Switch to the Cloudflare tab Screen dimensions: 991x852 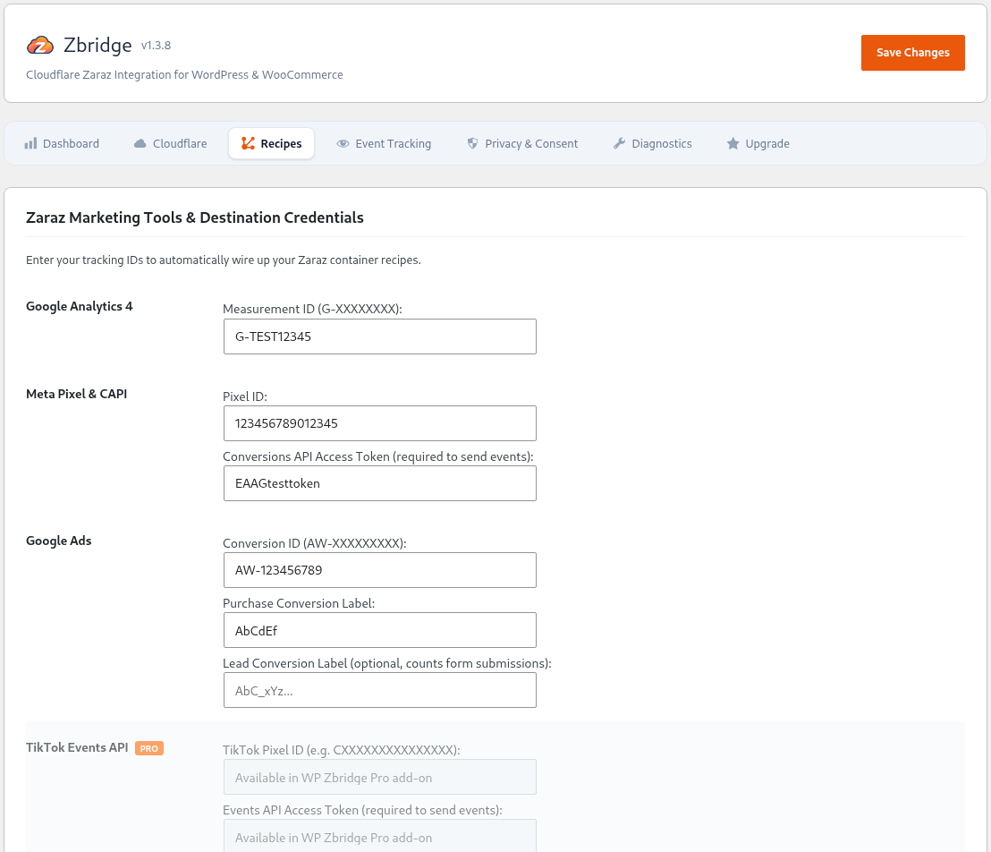(x=171, y=143)
